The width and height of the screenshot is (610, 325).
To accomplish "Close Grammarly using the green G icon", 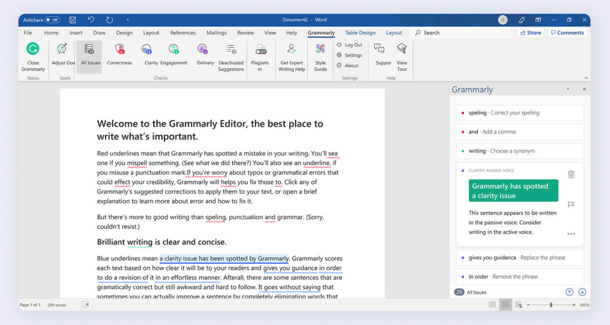I will (x=33, y=49).
